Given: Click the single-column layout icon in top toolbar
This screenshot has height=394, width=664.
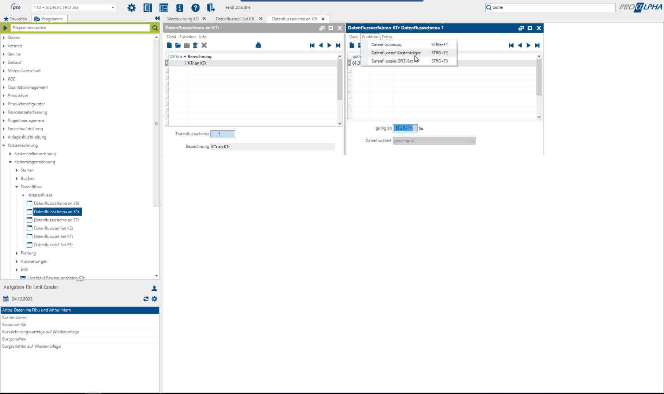Looking at the screenshot, I should coord(148,8).
